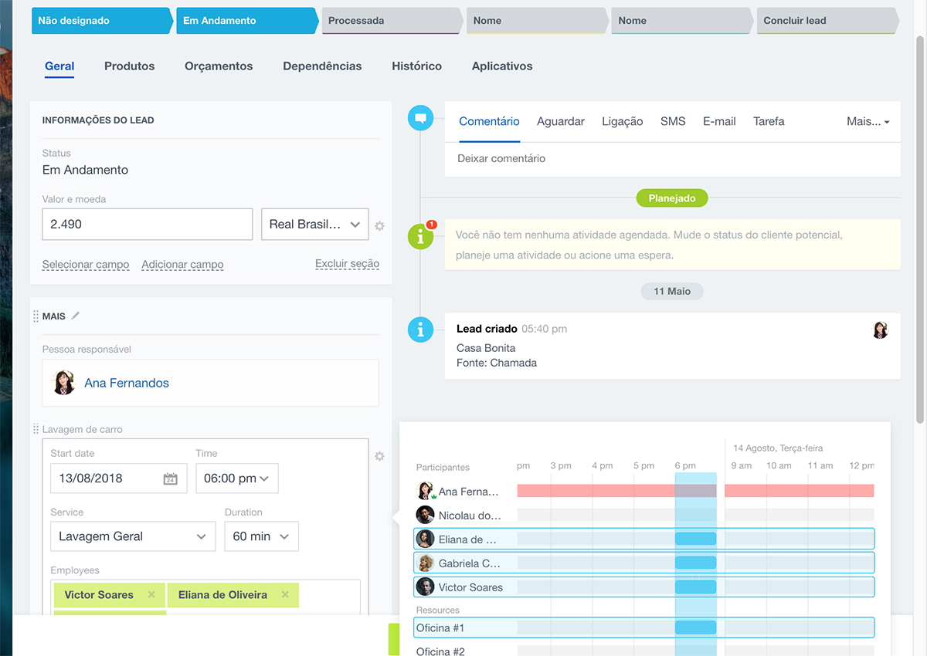This screenshot has height=656, width=927.
Task: Open Ana Fernandos responsible person link
Action: 127,383
